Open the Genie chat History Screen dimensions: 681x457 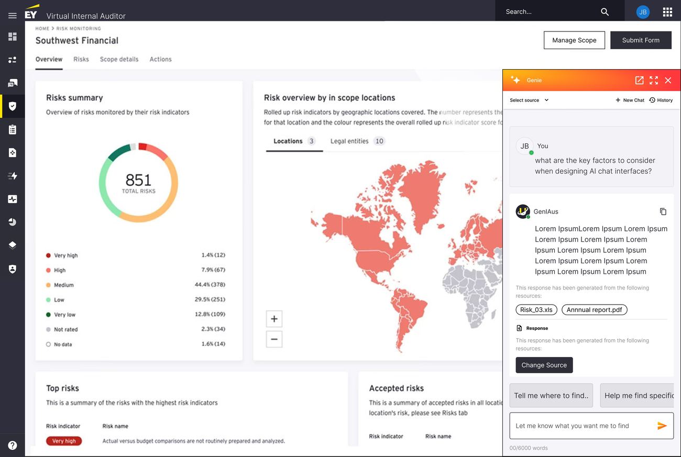(x=661, y=100)
